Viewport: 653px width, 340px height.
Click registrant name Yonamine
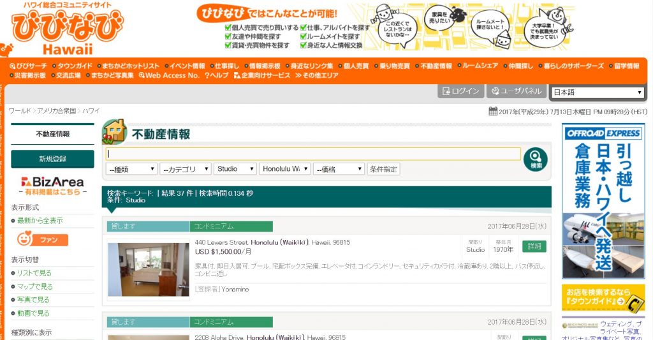pos(235,289)
